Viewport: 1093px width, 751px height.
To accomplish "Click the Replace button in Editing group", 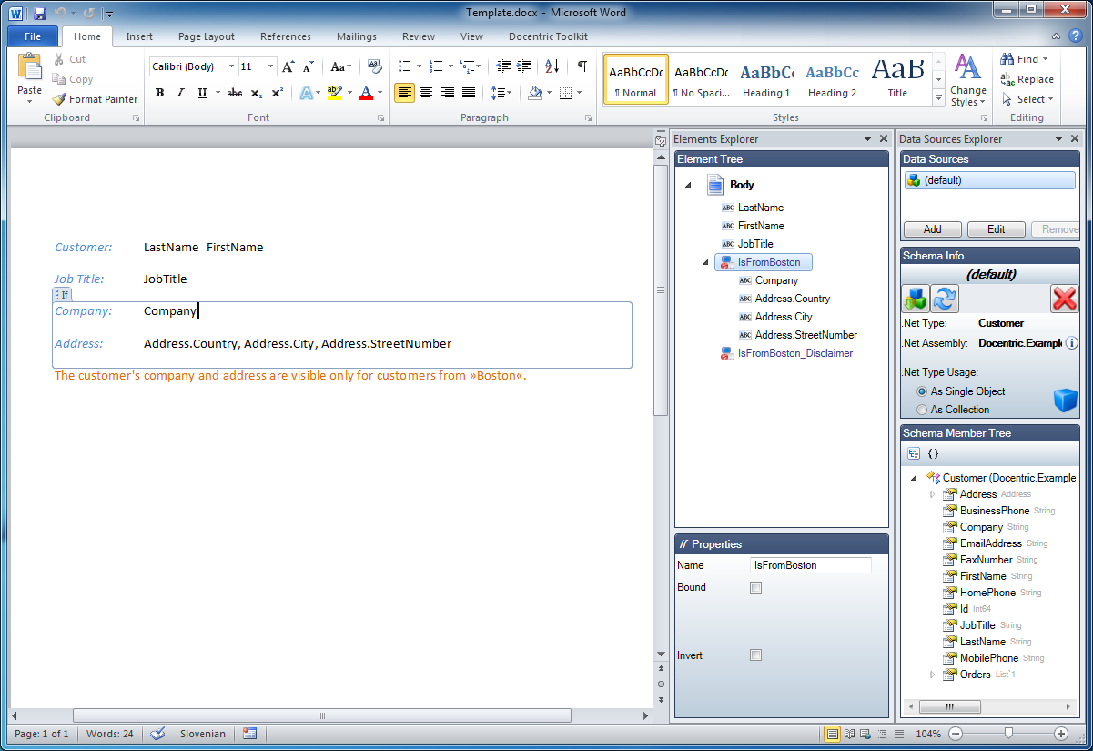I will click(1027, 79).
